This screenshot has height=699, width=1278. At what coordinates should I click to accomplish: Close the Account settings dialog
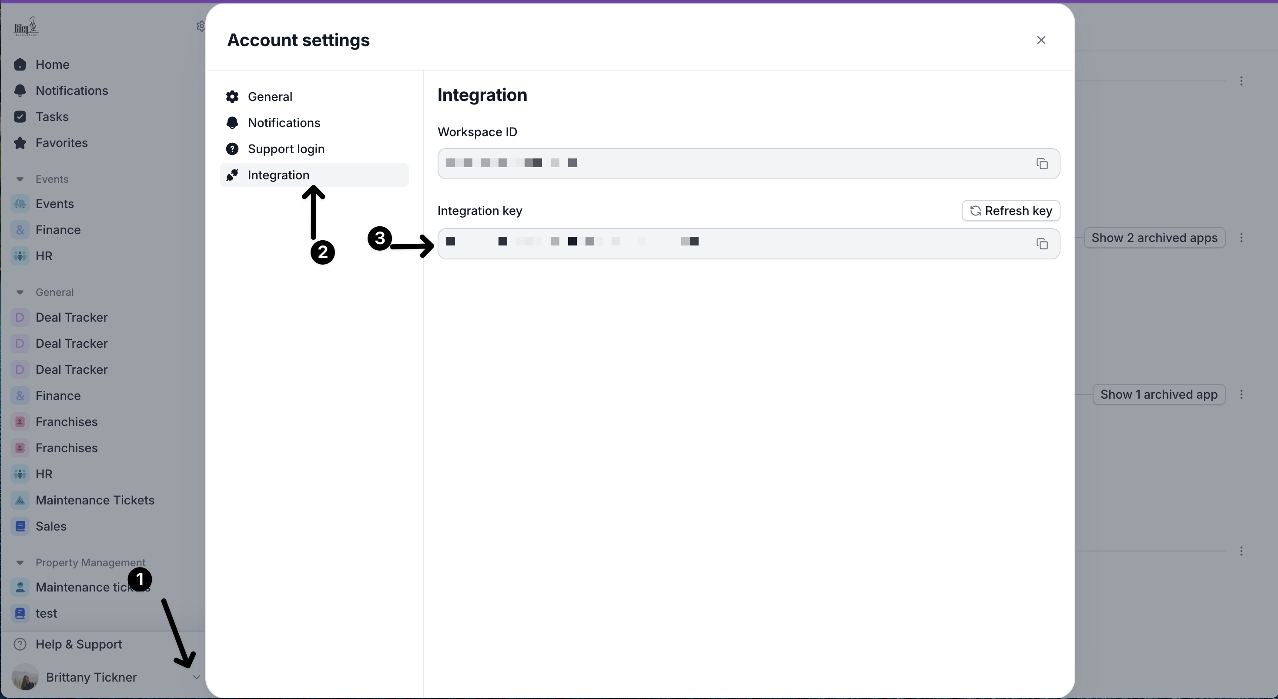(1041, 40)
